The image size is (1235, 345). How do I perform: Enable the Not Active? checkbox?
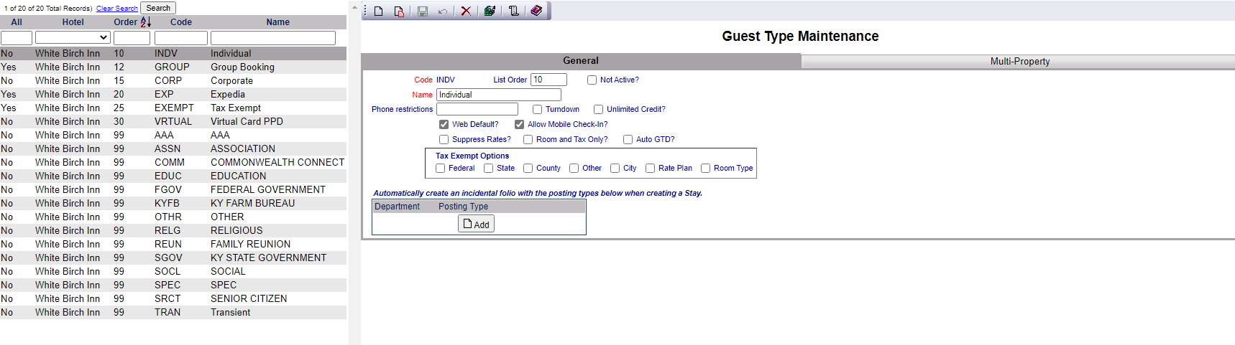(x=592, y=80)
